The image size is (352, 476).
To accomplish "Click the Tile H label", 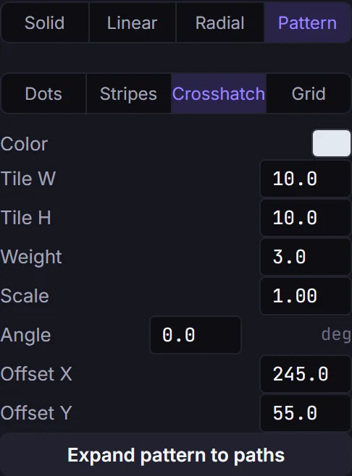I will [x=26, y=218].
